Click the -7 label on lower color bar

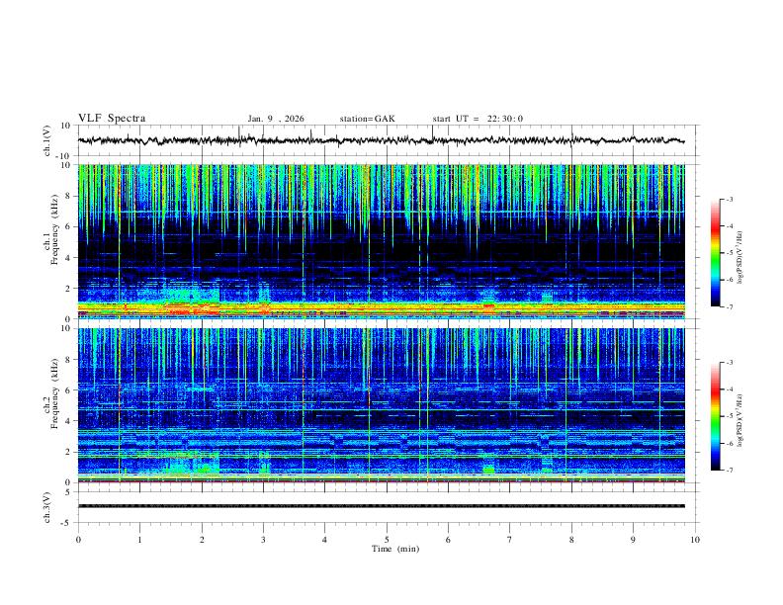[729, 470]
